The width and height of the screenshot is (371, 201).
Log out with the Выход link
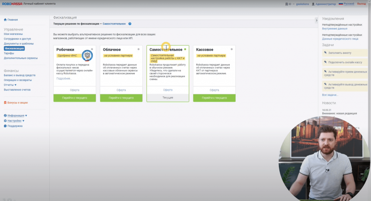click(x=361, y=4)
